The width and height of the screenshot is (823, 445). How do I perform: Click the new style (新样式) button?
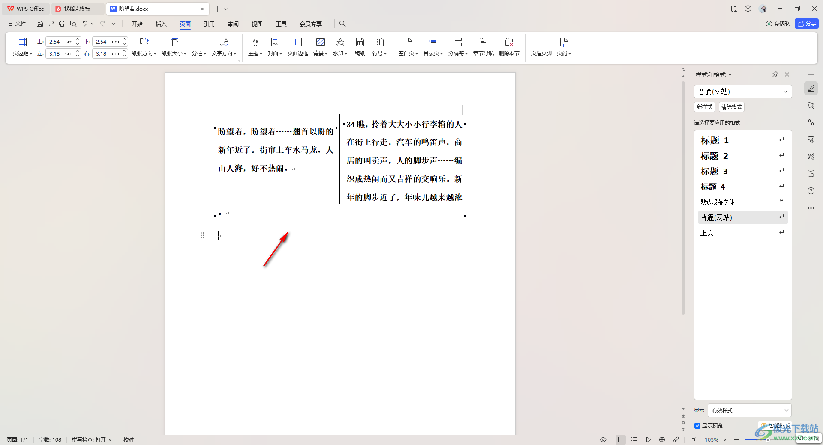(x=704, y=107)
